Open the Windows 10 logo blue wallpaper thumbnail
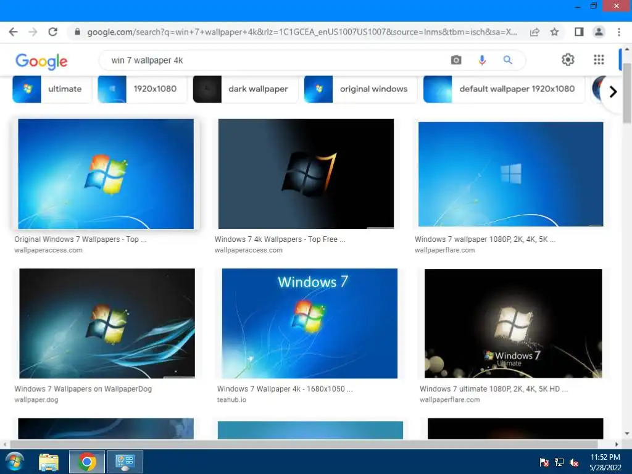This screenshot has height=474, width=632. [x=510, y=174]
